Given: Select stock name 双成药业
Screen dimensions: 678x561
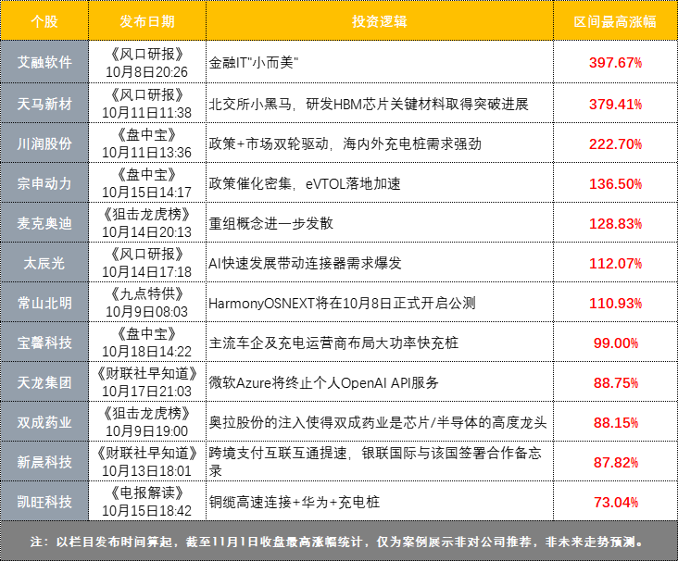Looking at the screenshot, I should [x=44, y=422].
